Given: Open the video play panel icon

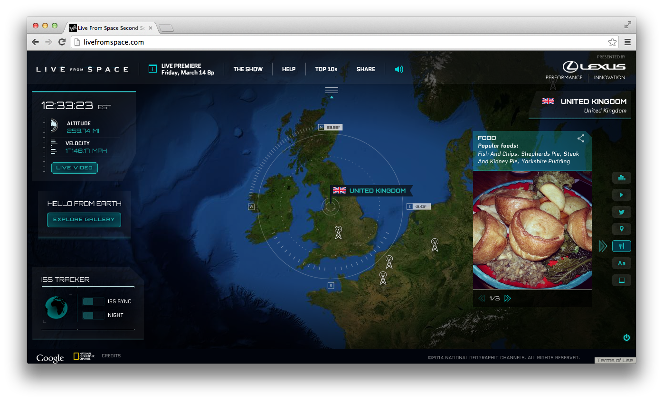Looking at the screenshot, I should coord(621,195).
